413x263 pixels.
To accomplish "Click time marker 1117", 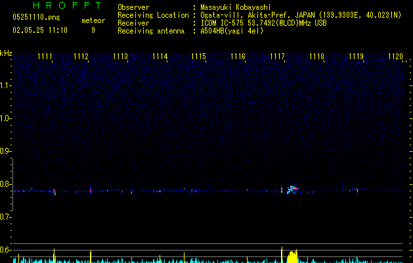I will 277,57.
